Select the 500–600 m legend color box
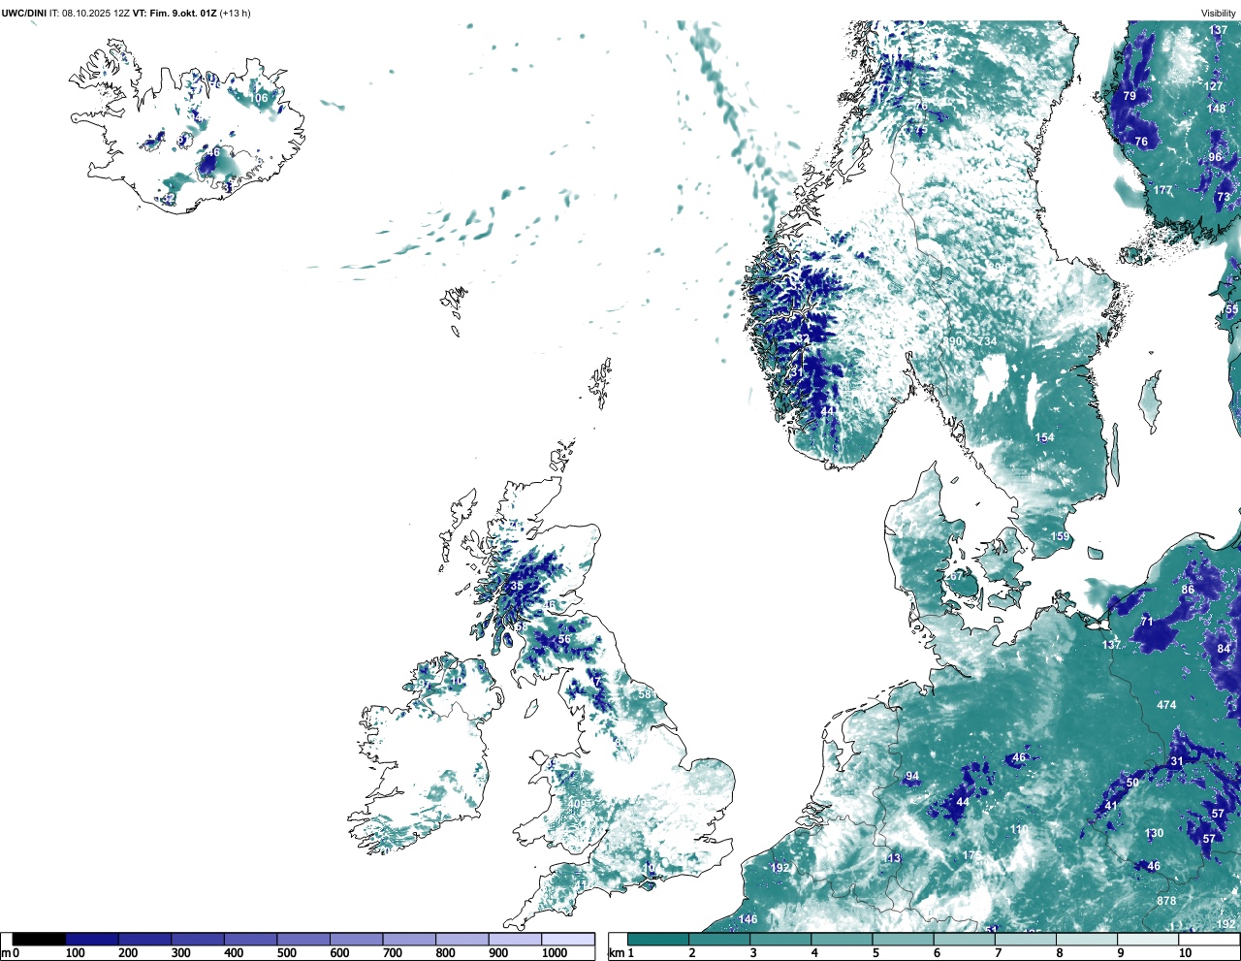 [303, 939]
